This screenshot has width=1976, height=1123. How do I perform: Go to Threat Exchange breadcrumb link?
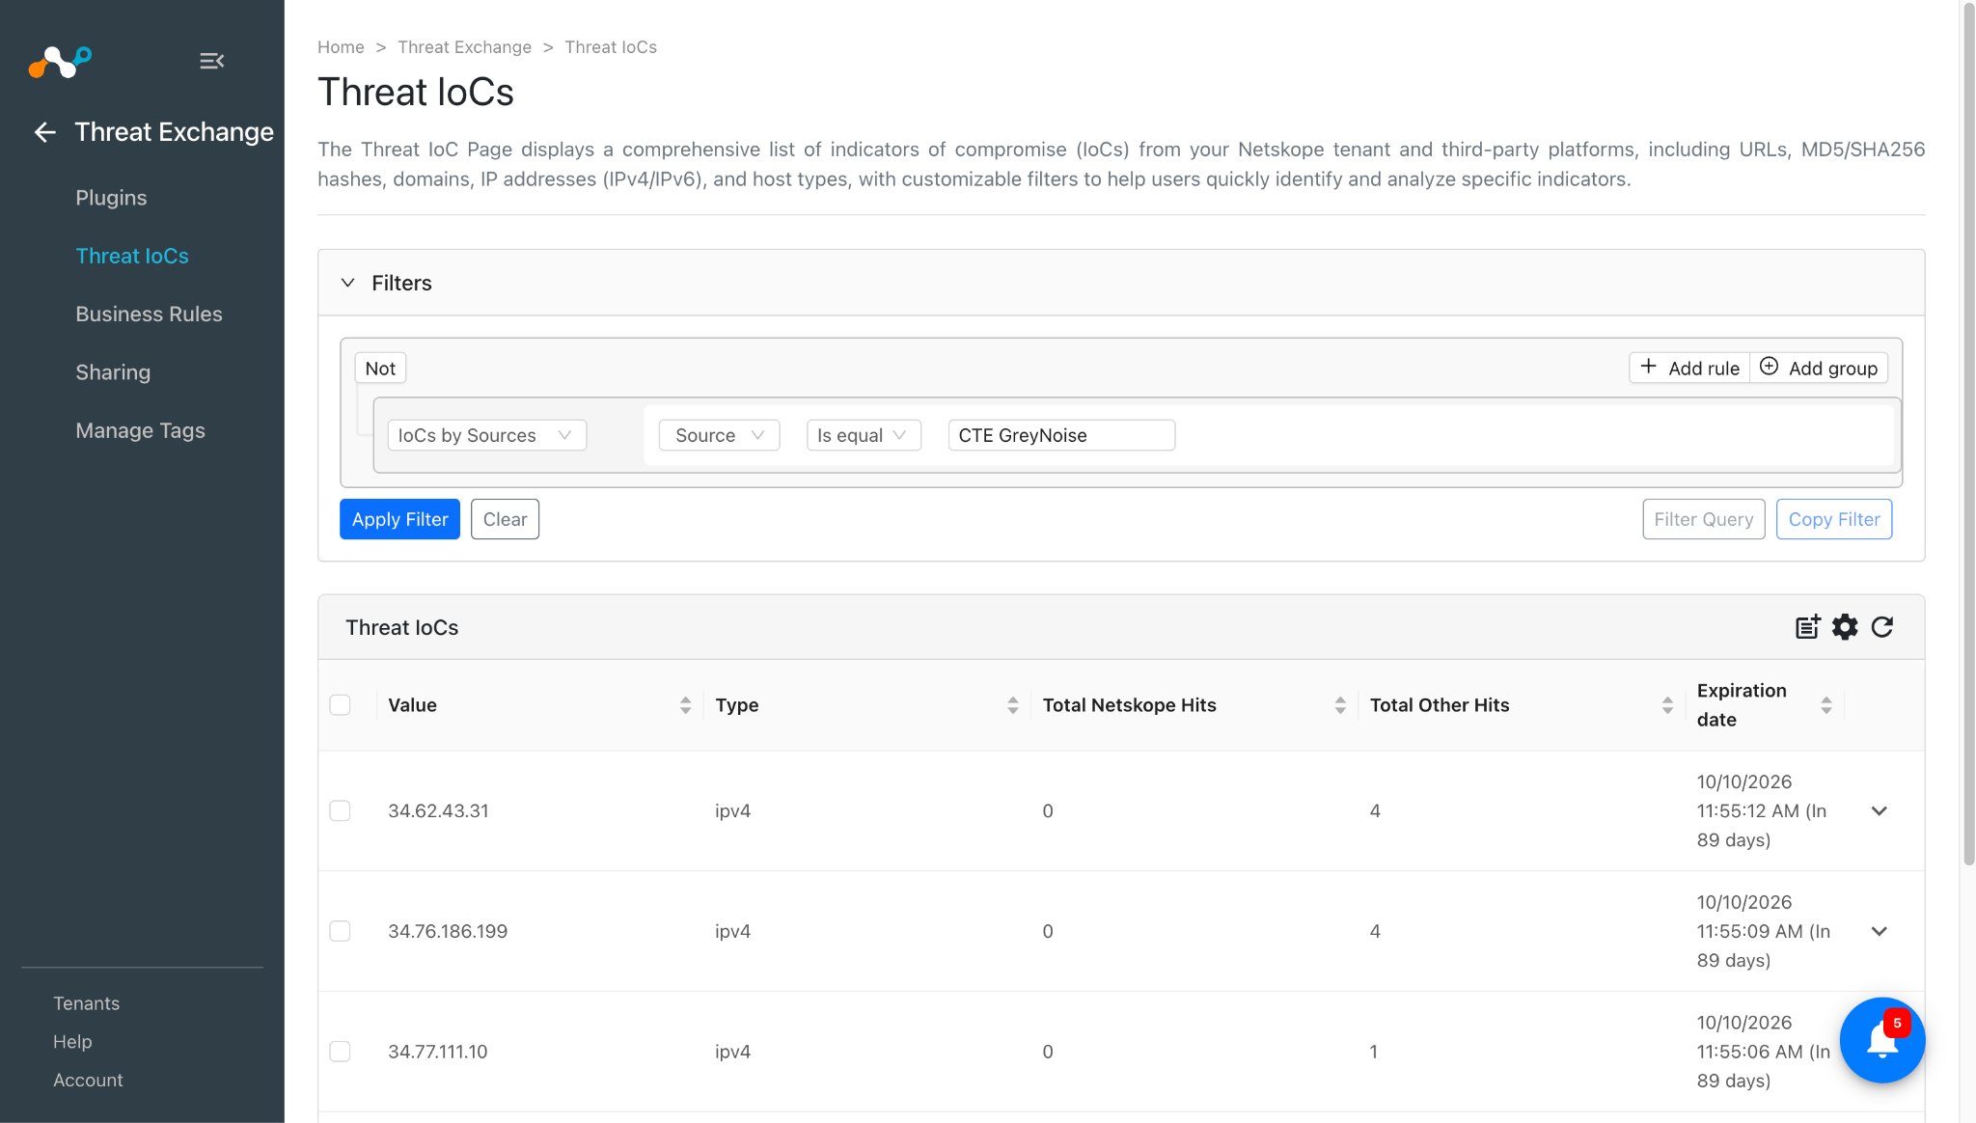[464, 47]
